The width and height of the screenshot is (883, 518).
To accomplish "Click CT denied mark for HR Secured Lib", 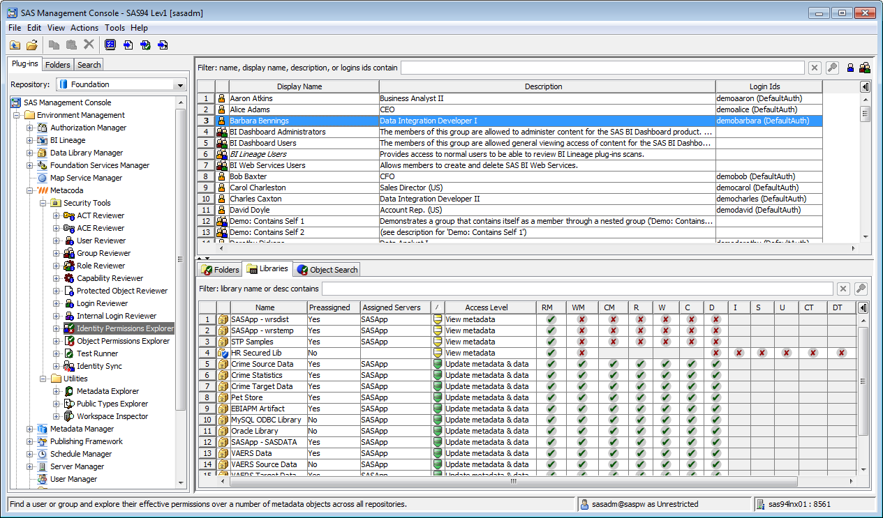I will coord(812,353).
